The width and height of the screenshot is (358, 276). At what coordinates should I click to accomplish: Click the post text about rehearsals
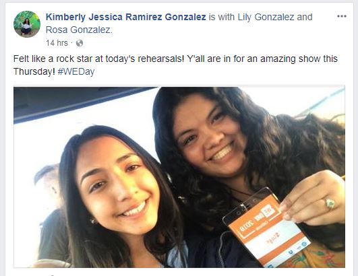click(x=175, y=65)
